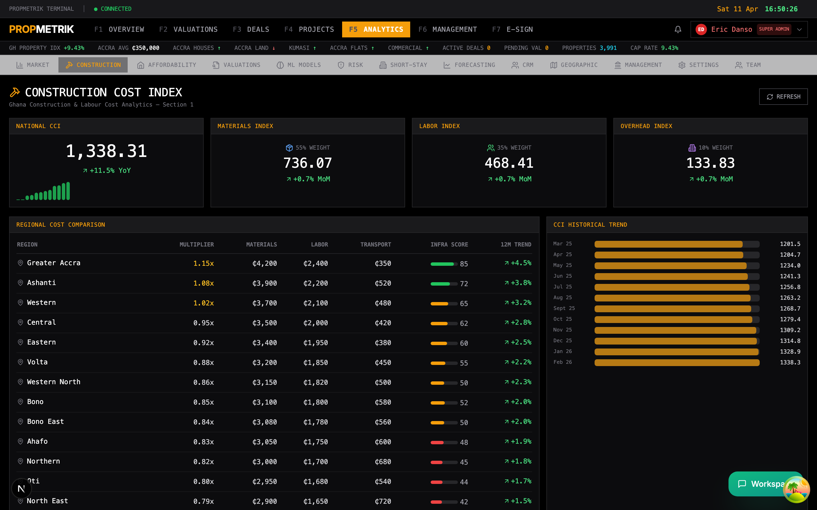Click the Labor Index people icon
The image size is (817, 510).
tap(490, 148)
